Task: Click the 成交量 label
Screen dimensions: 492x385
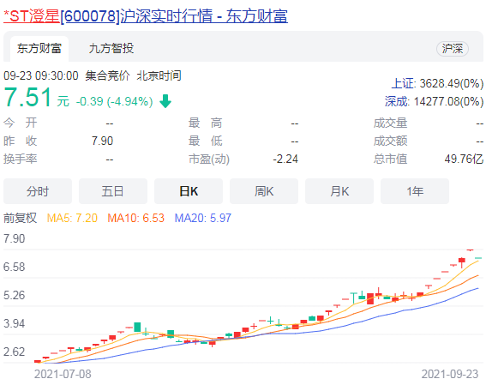Action: (390, 123)
